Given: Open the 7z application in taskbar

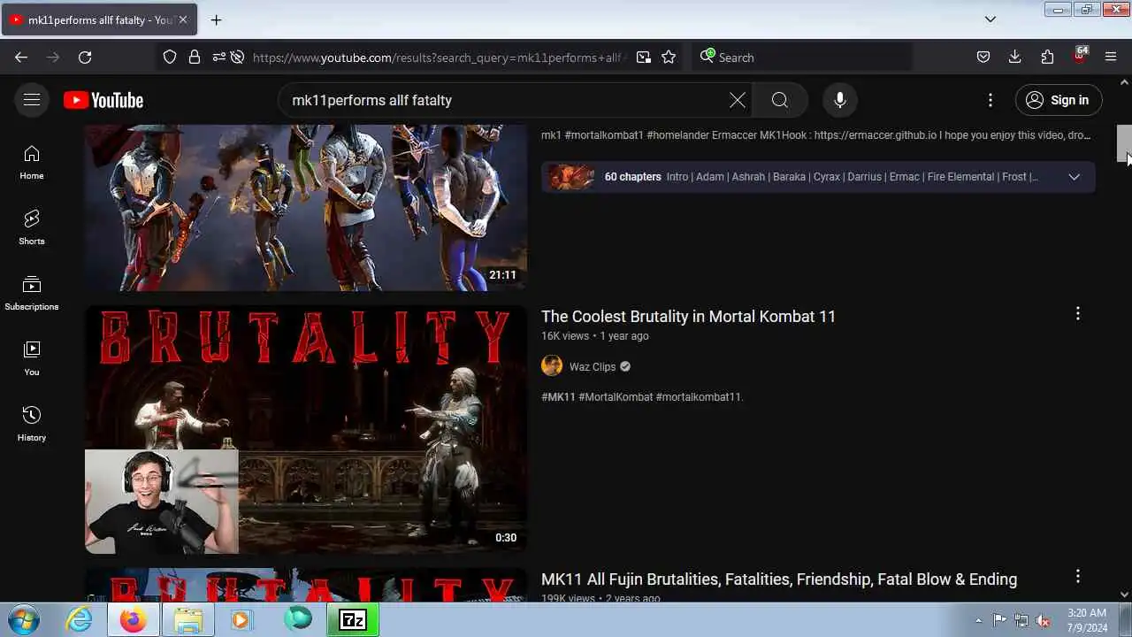Looking at the screenshot, I should [352, 620].
